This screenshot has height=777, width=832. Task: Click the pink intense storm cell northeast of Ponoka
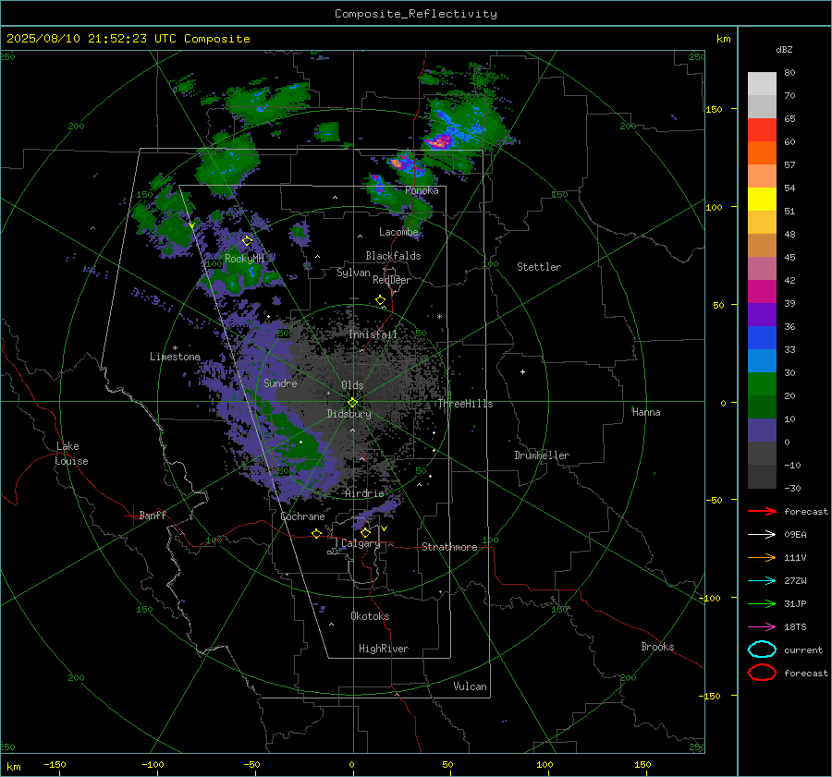point(440,141)
